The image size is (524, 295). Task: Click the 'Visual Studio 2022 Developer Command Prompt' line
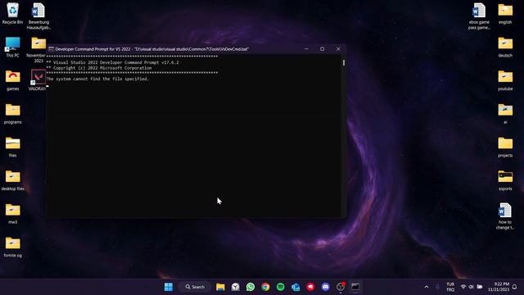point(113,62)
